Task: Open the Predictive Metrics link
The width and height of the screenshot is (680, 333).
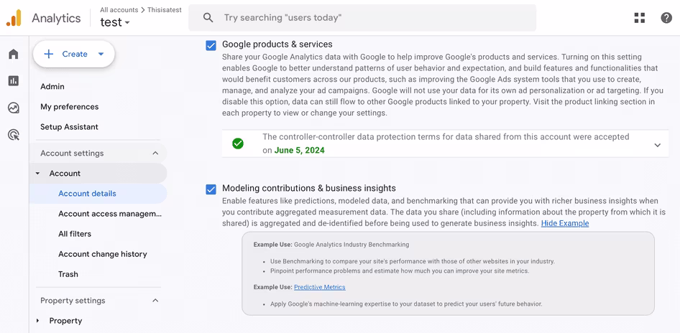Action: (x=320, y=287)
